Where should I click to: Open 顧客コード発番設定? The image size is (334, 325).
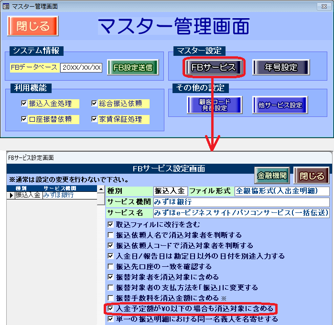[215, 105]
